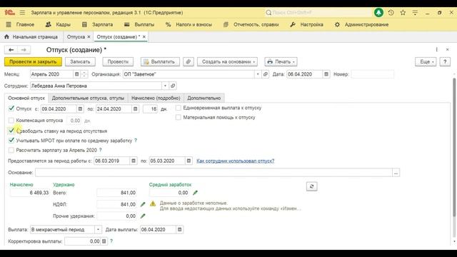Click the Провести button
Viewport: 457px width, 257px height.
118,62
